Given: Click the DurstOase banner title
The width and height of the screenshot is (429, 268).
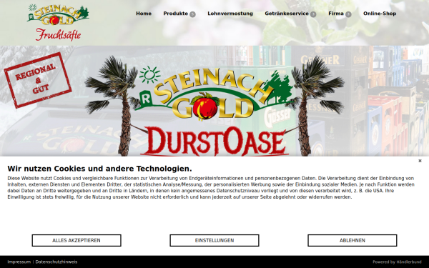Looking at the screenshot, I should click(214, 142).
